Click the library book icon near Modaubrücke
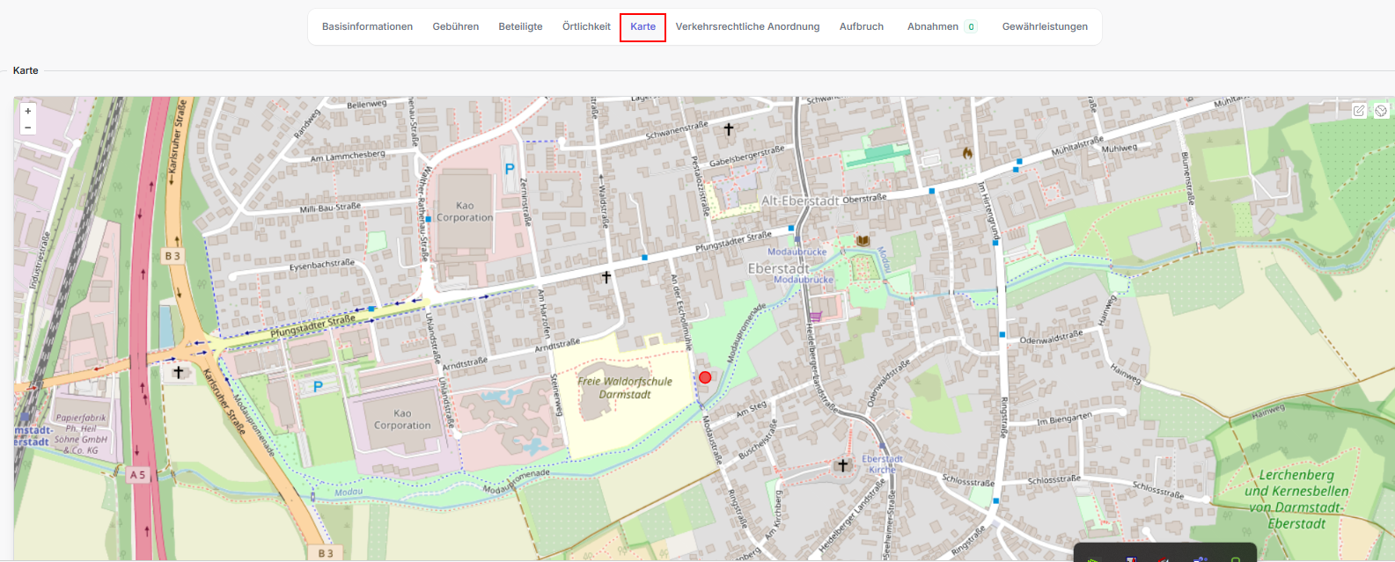1395x562 pixels. coord(863,240)
